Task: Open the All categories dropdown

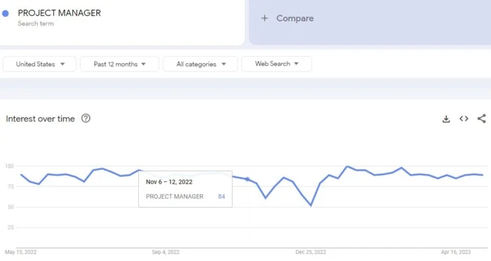Action: pyautogui.click(x=200, y=64)
